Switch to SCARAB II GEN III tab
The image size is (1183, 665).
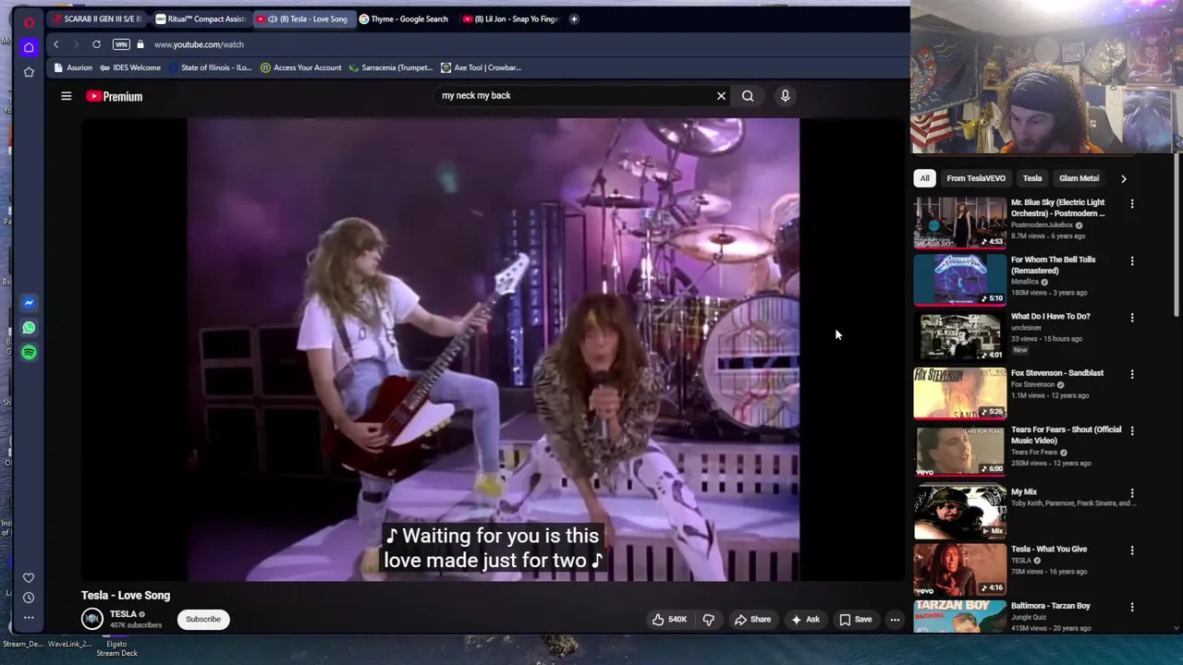(98, 18)
